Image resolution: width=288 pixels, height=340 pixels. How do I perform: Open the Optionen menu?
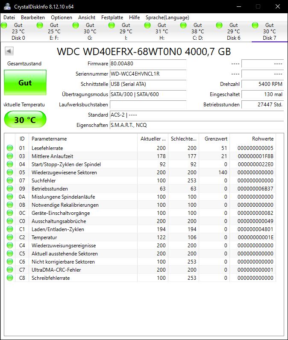coord(62,18)
